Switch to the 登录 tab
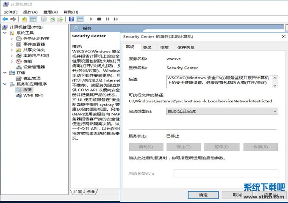Image resolution: width=288 pixels, height=203 pixels. point(147,47)
